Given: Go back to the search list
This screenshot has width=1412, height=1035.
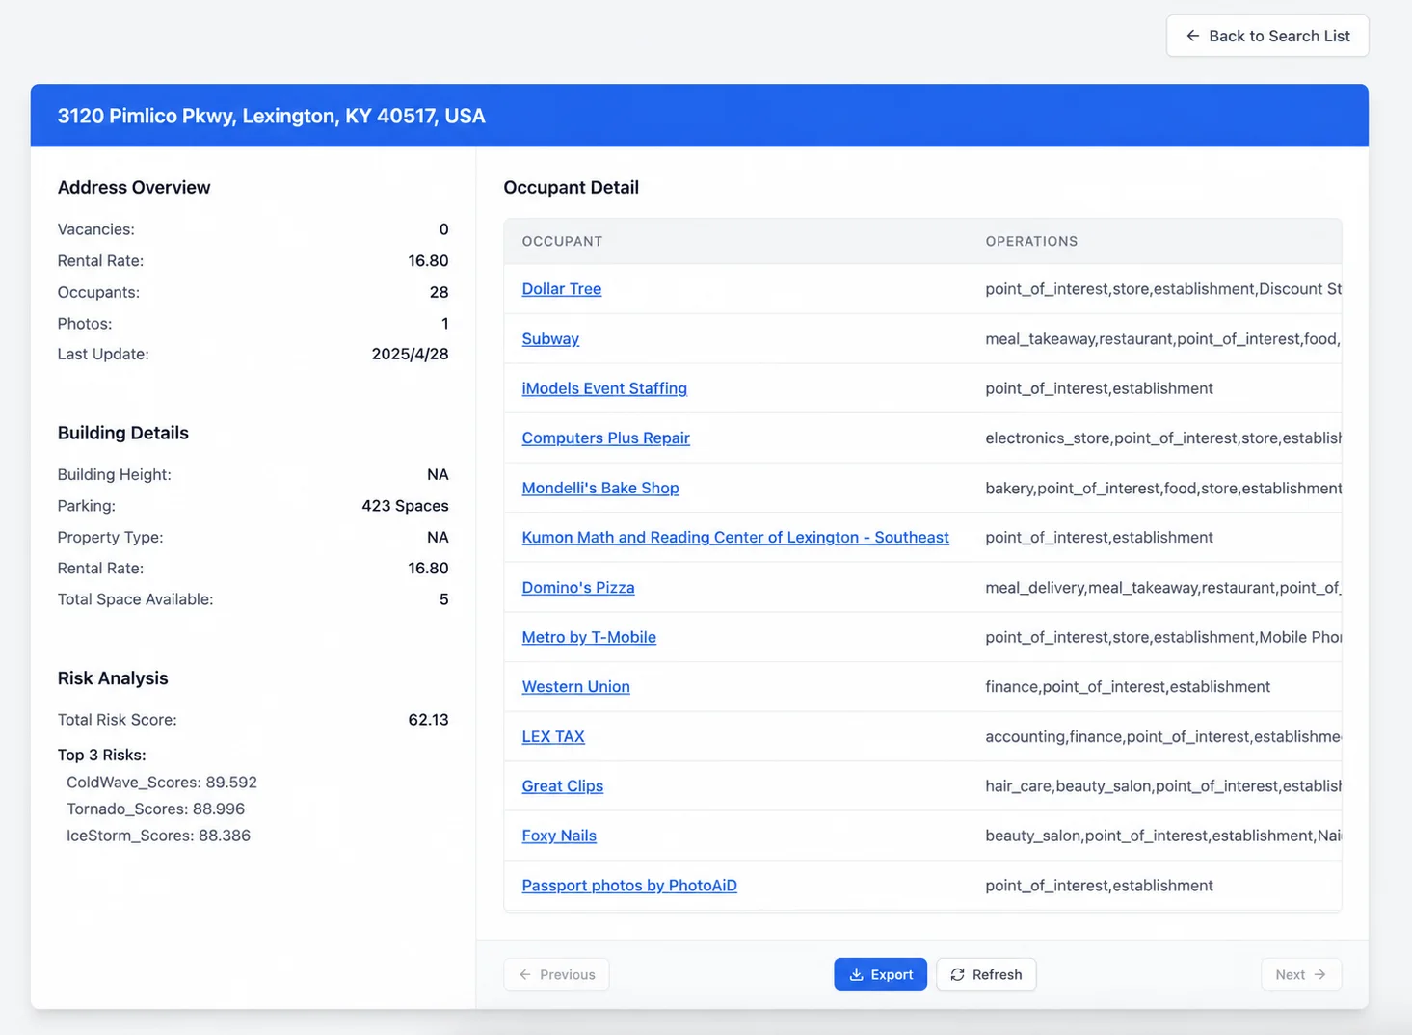Looking at the screenshot, I should [1267, 36].
